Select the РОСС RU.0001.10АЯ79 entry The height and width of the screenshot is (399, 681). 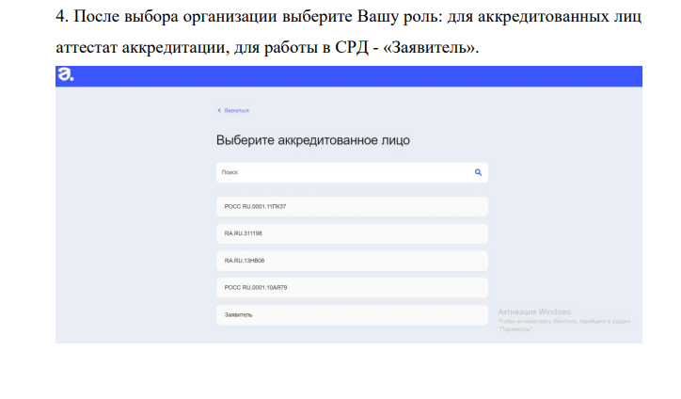[x=352, y=288]
